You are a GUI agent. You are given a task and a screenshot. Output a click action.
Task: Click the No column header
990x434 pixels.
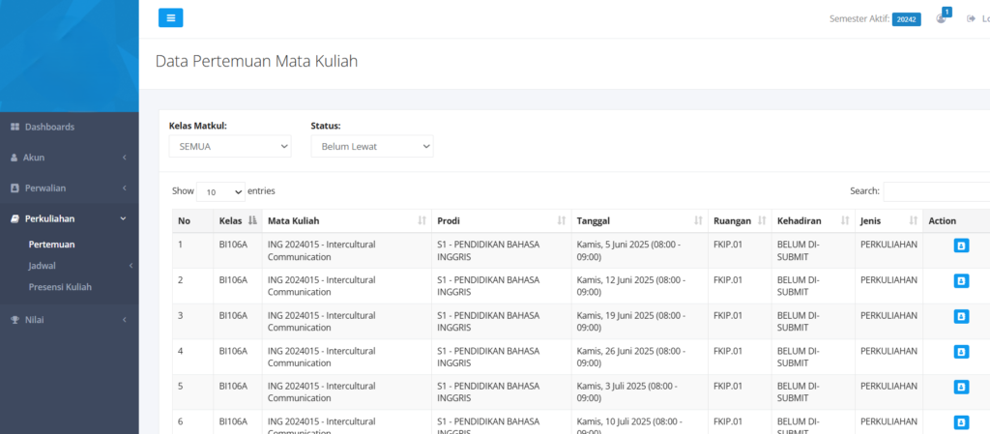click(193, 220)
